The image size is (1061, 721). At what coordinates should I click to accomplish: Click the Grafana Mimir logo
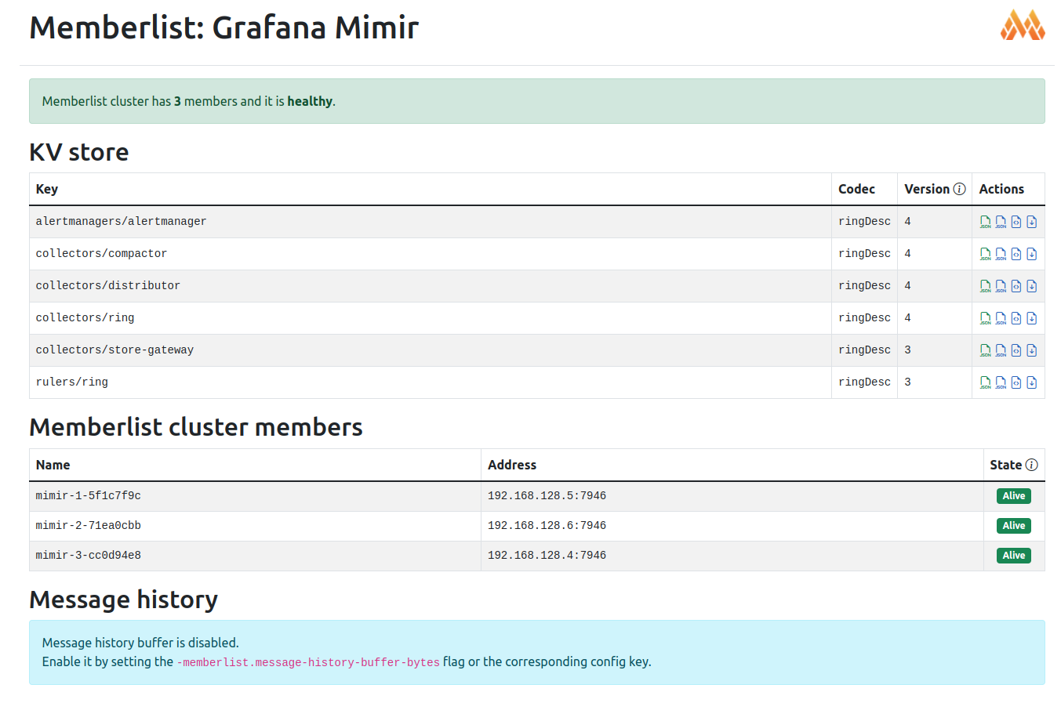pos(1023,25)
